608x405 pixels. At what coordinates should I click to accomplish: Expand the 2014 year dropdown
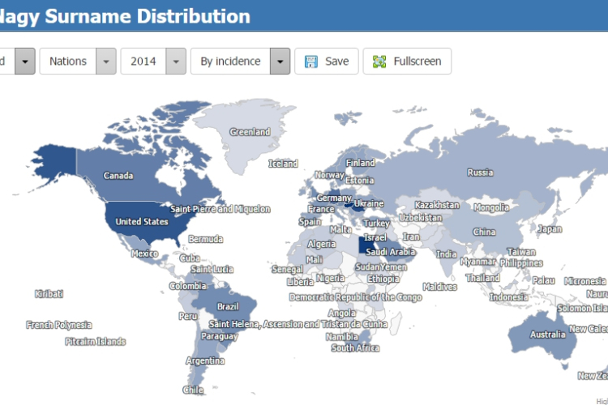176,62
